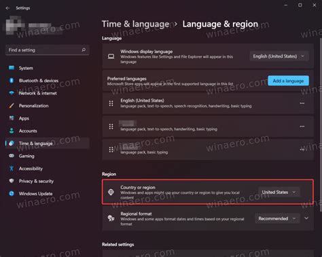Screen dimensions: 322x257
Task: Open Windows display language dropdown
Action: [279, 56]
